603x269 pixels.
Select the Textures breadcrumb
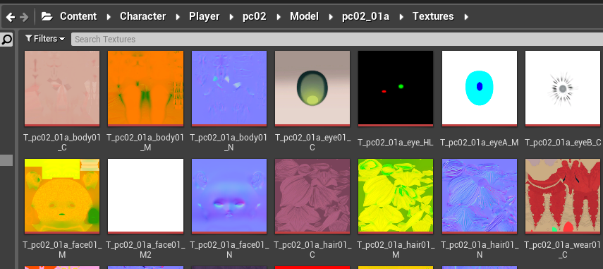[x=433, y=16]
